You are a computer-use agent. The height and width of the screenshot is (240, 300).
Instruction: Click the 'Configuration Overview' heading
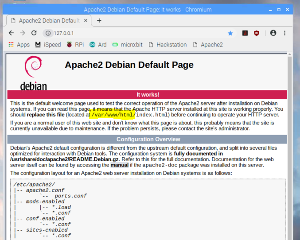point(148,139)
